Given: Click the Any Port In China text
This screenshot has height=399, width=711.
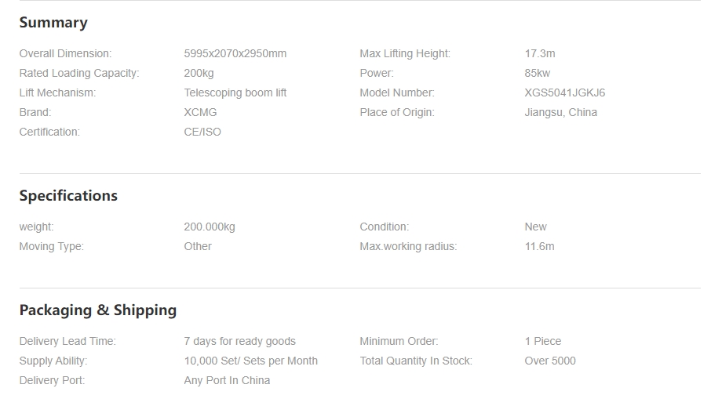Looking at the screenshot, I should point(227,380).
